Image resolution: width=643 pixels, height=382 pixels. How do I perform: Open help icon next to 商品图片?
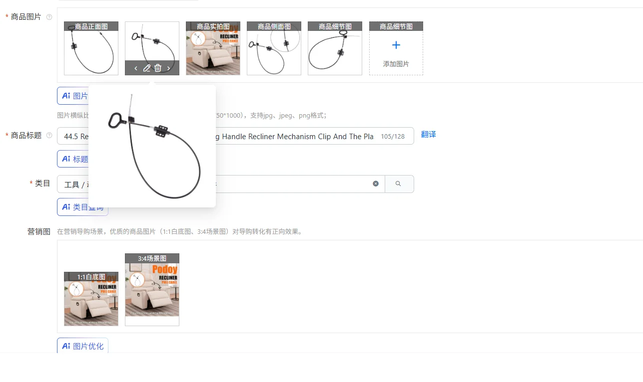[49, 17]
